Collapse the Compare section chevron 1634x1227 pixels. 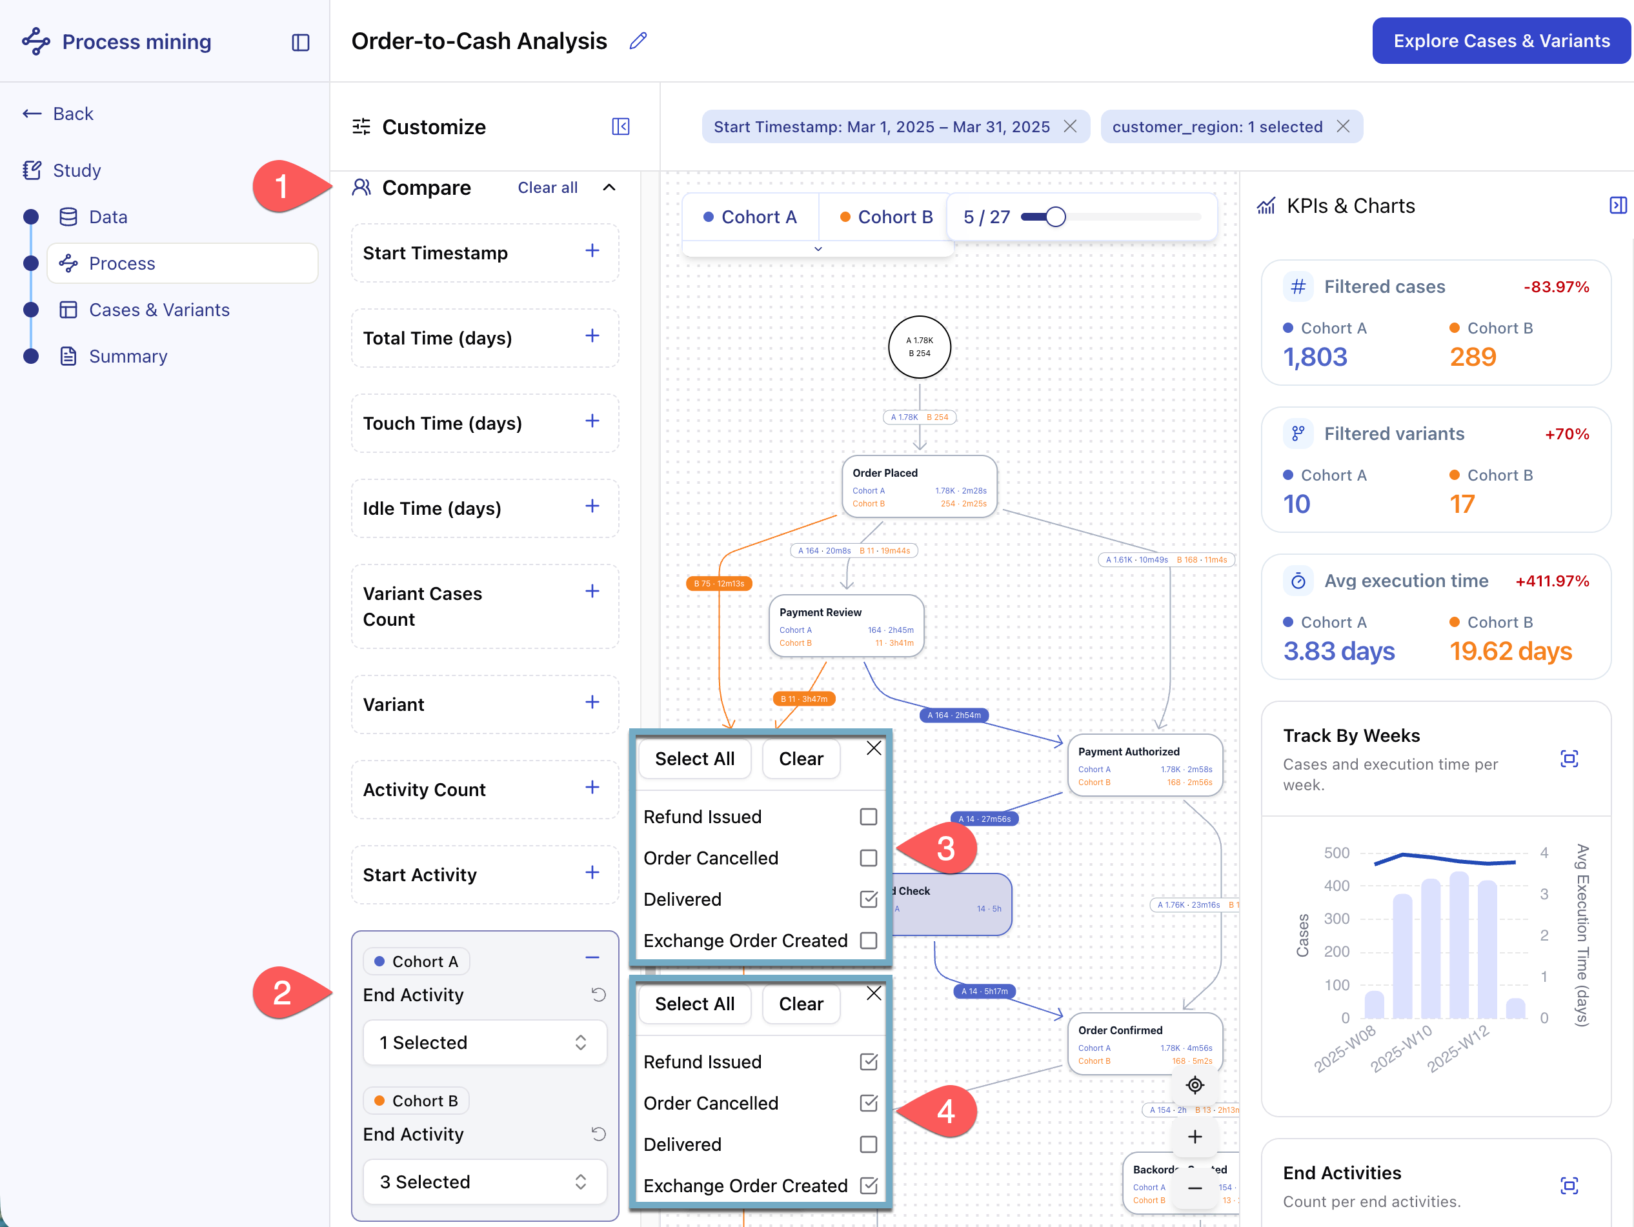click(x=609, y=188)
